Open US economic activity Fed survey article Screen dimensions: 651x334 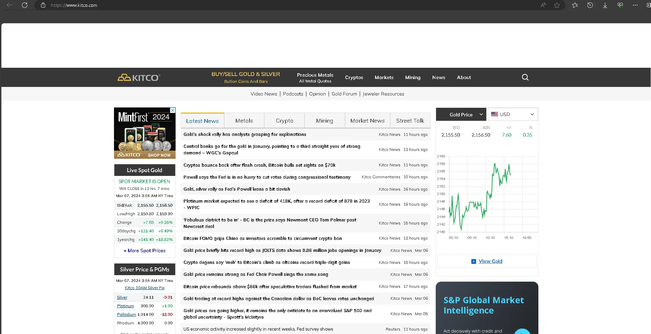[x=258, y=329]
